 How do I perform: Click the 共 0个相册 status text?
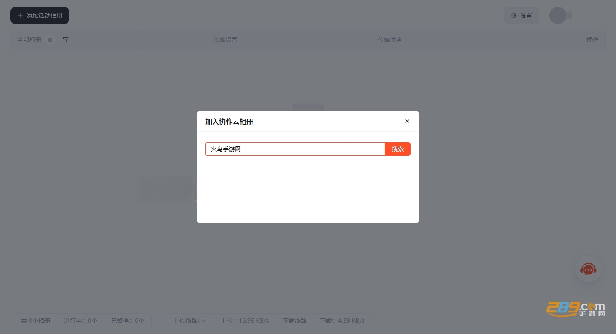point(36,321)
